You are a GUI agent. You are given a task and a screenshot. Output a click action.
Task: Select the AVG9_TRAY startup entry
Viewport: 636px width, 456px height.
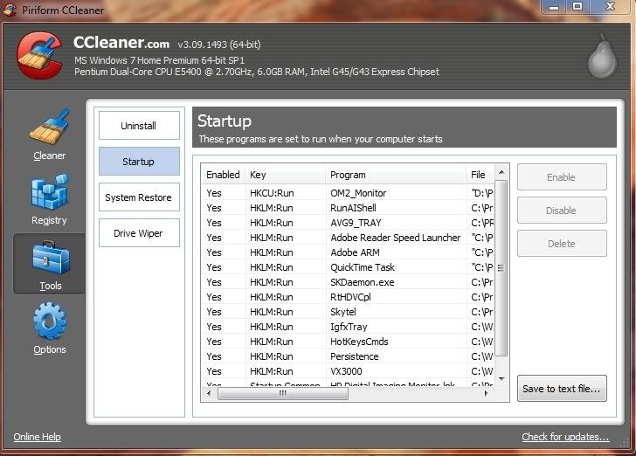tap(348, 223)
